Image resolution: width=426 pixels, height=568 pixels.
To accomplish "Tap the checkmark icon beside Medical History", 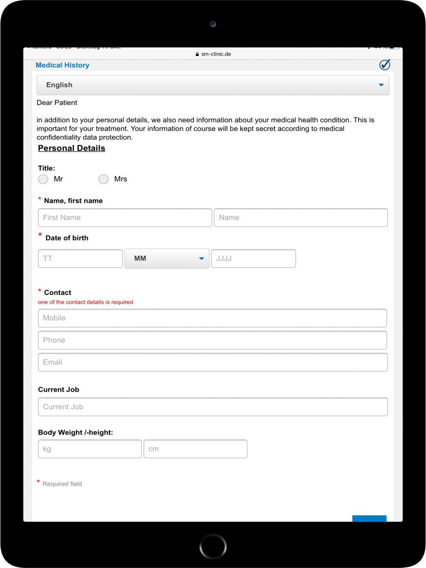I will (385, 64).
